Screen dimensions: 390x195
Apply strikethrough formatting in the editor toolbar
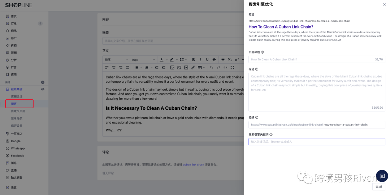(214, 60)
